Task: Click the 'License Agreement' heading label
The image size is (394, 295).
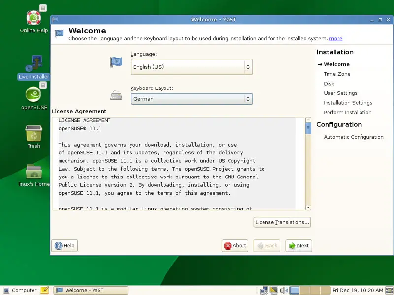Action: (79, 111)
